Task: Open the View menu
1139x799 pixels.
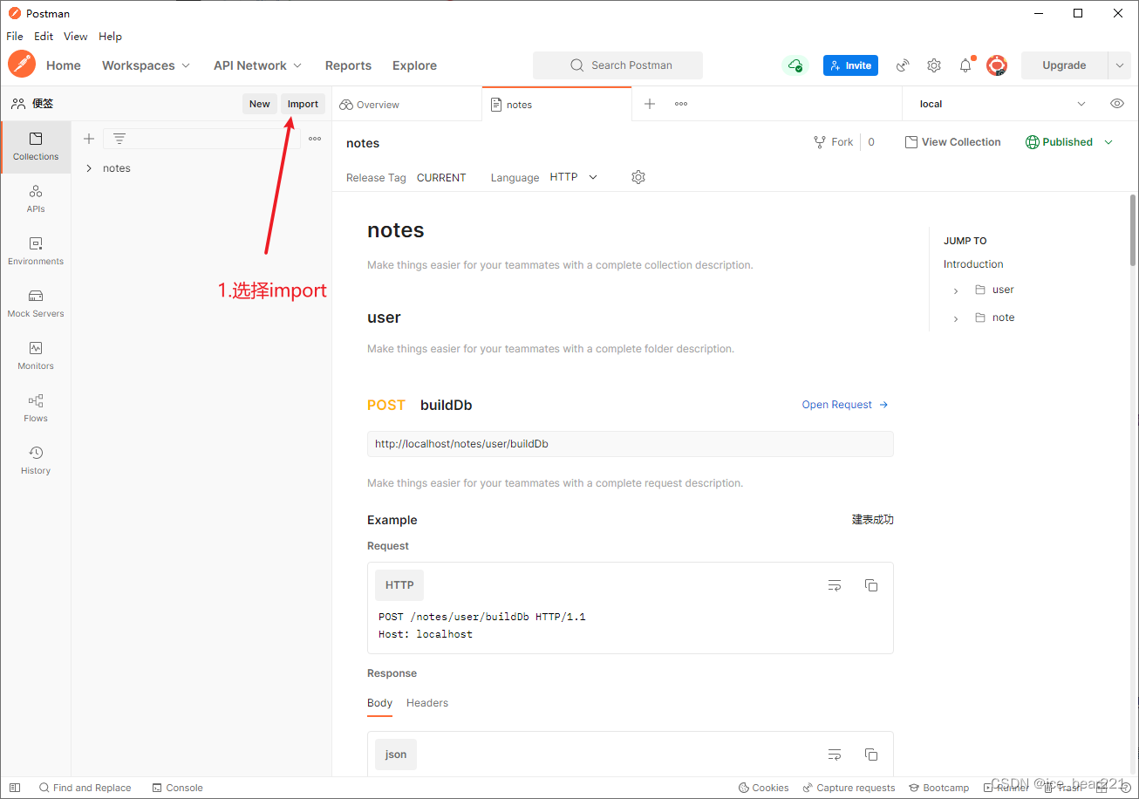Action: [x=76, y=37]
